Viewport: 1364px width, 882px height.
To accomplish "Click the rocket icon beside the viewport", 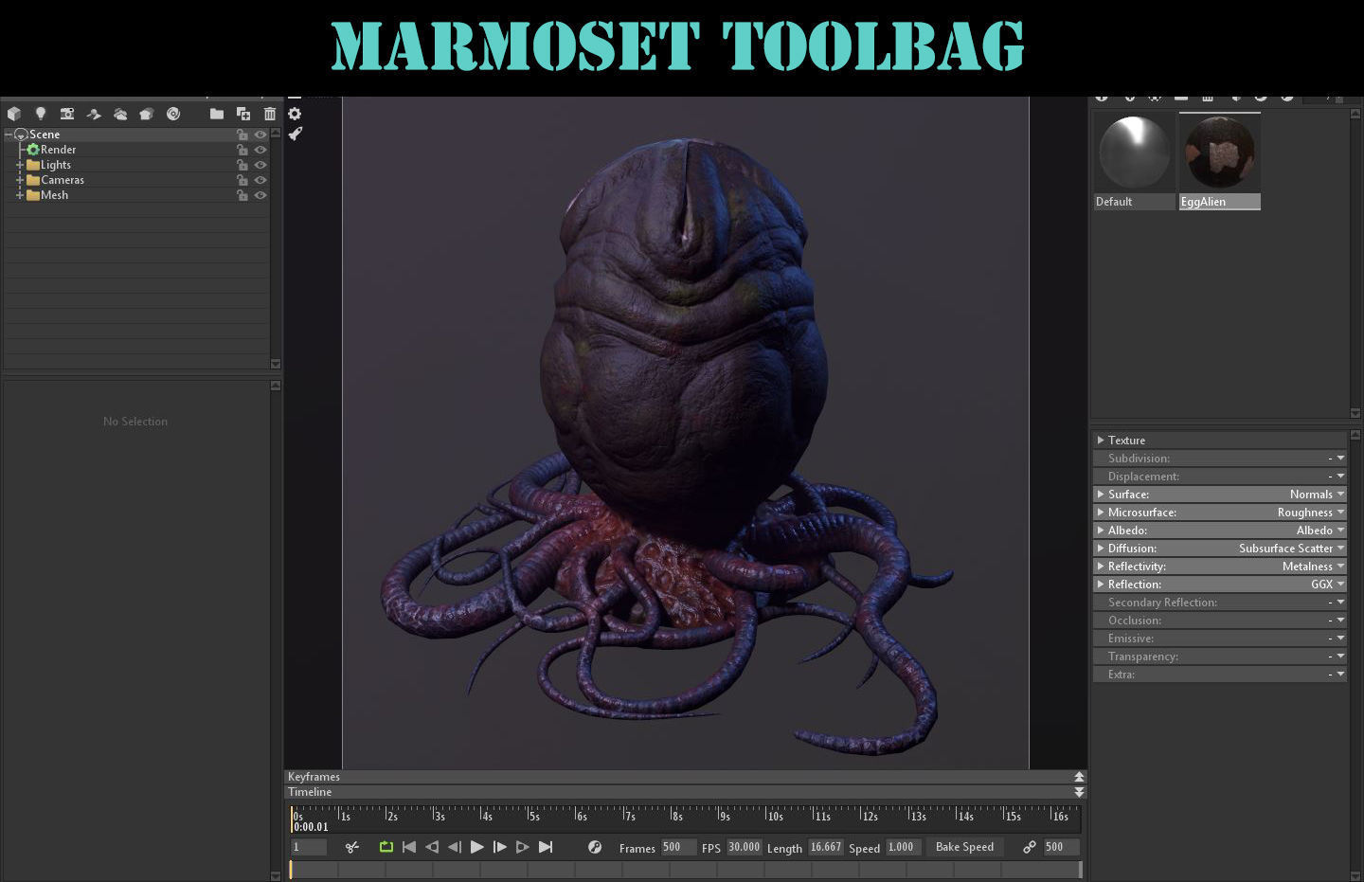I will point(295,135).
